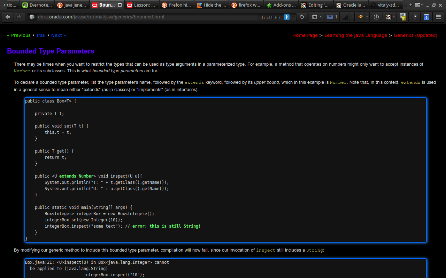Open the 'Home Page' breadcrumb link

click(x=305, y=35)
